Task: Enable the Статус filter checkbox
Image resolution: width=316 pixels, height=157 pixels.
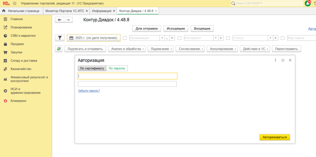Action: [228, 38]
